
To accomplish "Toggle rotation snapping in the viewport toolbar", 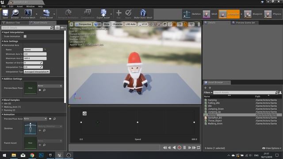I will pos(186,24).
